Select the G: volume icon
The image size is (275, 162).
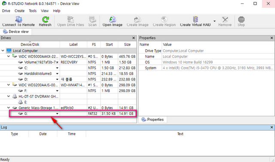click(x=21, y=114)
